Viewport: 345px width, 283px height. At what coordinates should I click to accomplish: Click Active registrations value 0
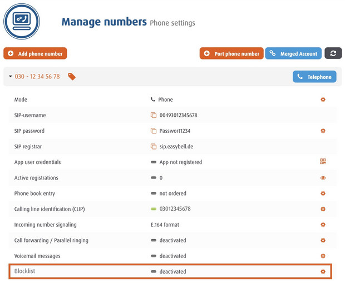(161, 178)
